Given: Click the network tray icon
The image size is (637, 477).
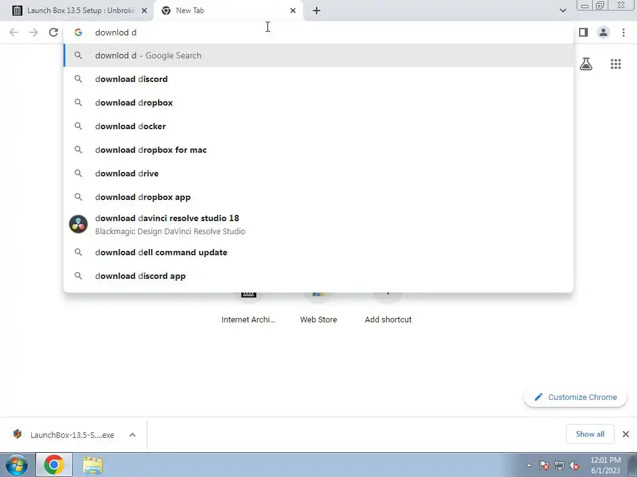Looking at the screenshot, I should click(x=559, y=465).
